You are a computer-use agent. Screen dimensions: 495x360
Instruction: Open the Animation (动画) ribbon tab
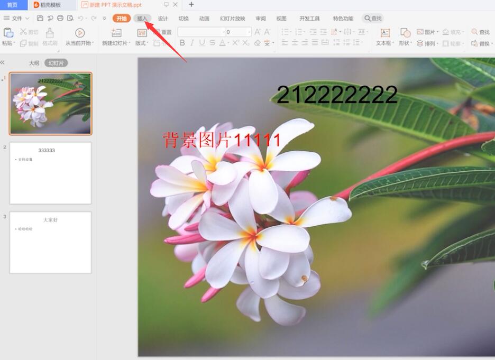click(x=204, y=19)
